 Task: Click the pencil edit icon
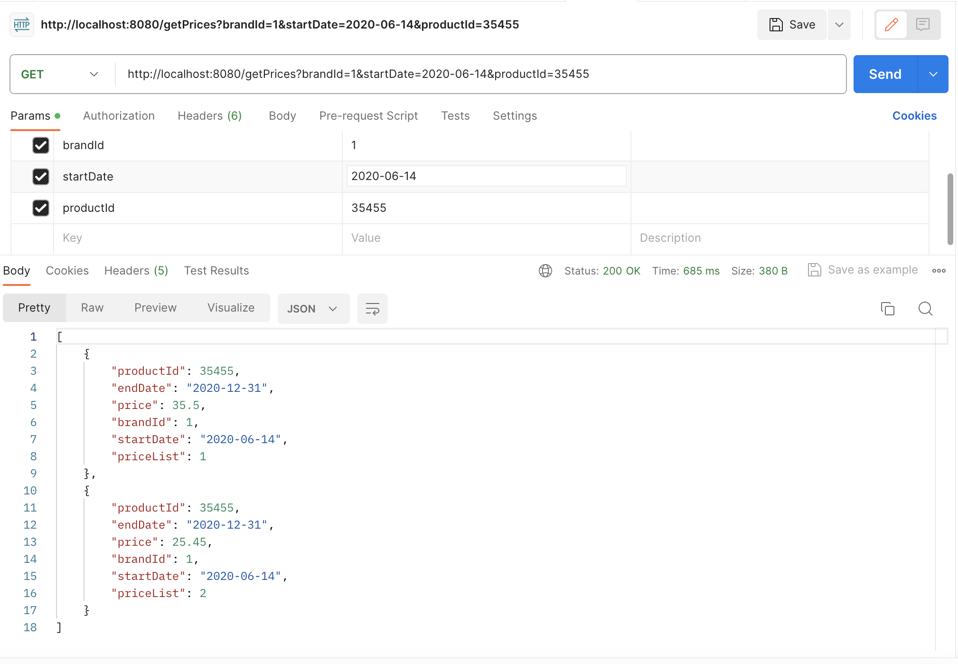point(891,25)
